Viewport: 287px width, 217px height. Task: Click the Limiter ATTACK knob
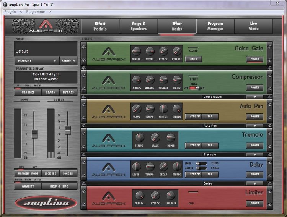(x=155, y=196)
